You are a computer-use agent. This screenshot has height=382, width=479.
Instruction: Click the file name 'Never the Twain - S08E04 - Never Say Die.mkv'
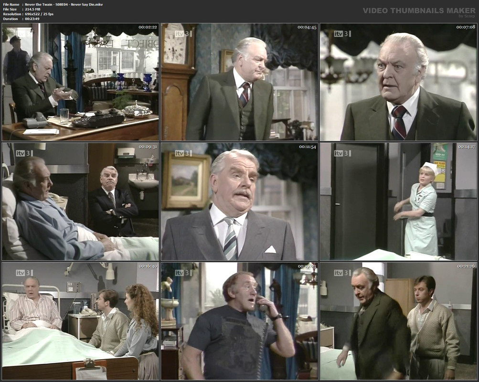(64, 5)
